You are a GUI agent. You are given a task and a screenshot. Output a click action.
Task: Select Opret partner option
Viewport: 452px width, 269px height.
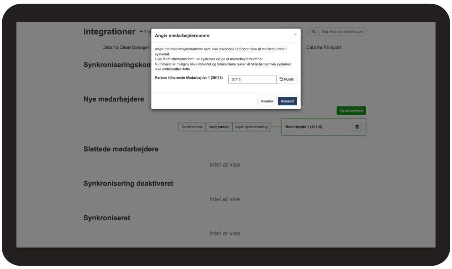(192, 127)
